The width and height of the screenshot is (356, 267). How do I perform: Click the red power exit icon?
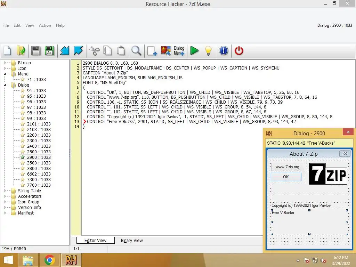click(x=239, y=50)
